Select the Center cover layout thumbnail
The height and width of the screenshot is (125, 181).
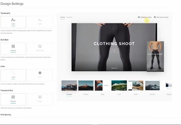click(x=69, y=85)
